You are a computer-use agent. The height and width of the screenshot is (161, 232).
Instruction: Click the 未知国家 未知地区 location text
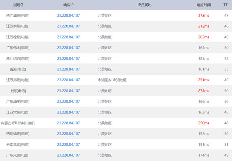pyautogui.click(x=112, y=80)
